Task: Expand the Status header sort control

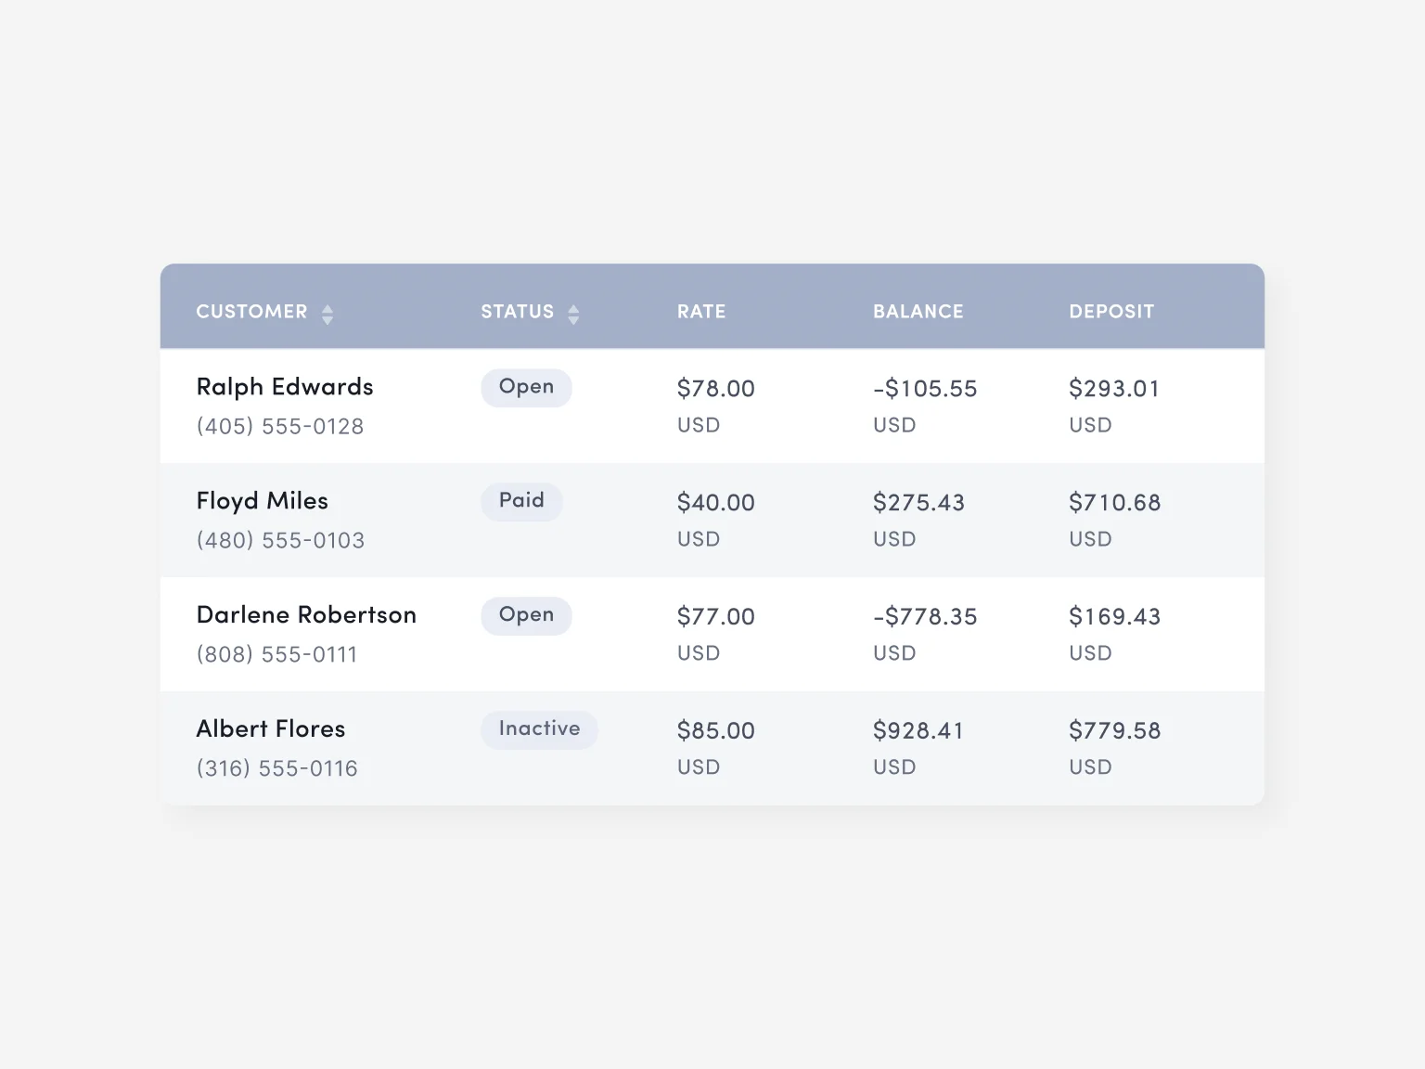Action: click(x=574, y=314)
